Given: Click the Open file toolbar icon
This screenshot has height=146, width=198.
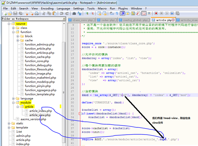Looking at the screenshot, I should point(10,13).
